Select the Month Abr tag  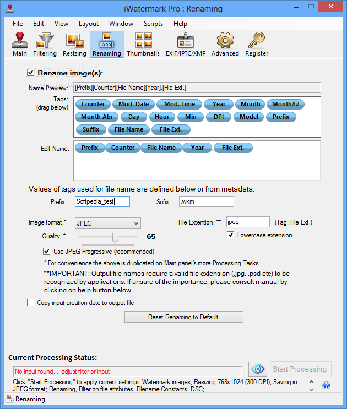pyautogui.click(x=97, y=117)
